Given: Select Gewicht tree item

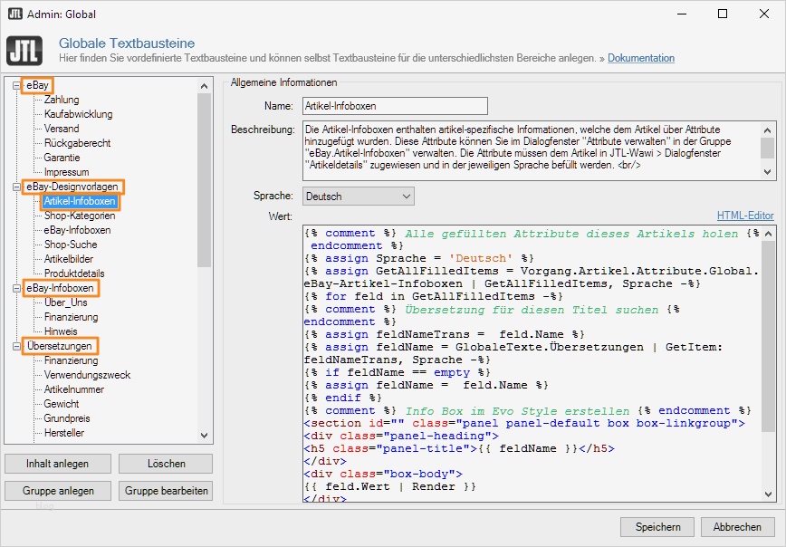Looking at the screenshot, I should point(62,404).
